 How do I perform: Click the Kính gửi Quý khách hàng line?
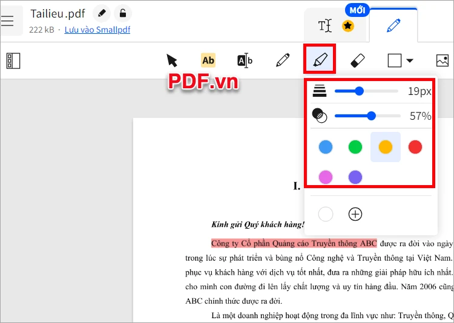[258, 224]
